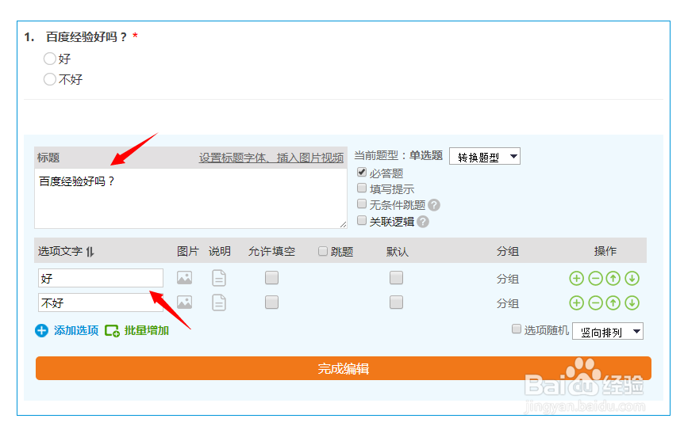
Task: Click the 图片 column header
Action: click(188, 252)
